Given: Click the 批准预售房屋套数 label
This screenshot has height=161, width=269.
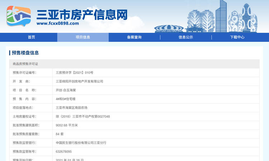Looking at the screenshot, I should point(26,134).
